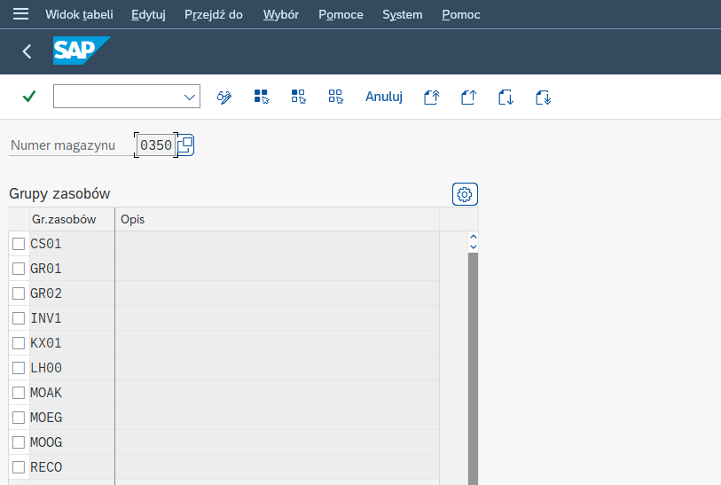This screenshot has height=485, width=721.
Task: Click the change/display pencil toggle icon
Action: click(x=224, y=97)
